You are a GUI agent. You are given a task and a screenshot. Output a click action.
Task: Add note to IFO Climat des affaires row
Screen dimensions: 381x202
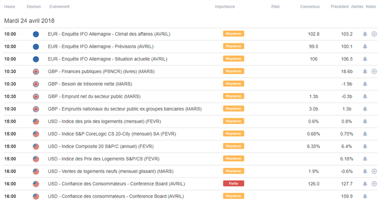click(x=374, y=34)
